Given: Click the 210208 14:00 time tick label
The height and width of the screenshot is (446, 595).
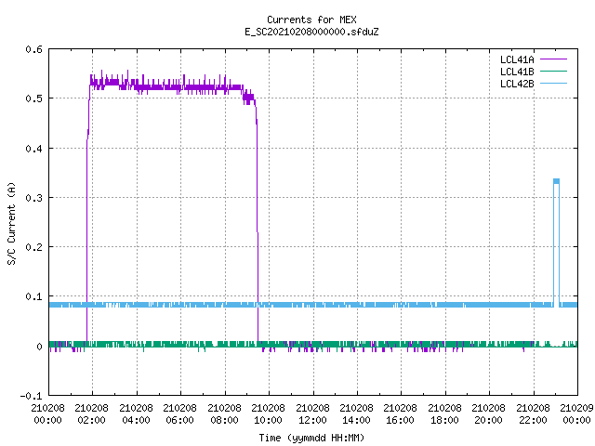Looking at the screenshot, I should 356,414.
